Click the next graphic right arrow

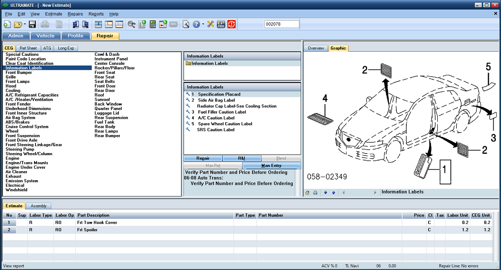click(x=375, y=193)
